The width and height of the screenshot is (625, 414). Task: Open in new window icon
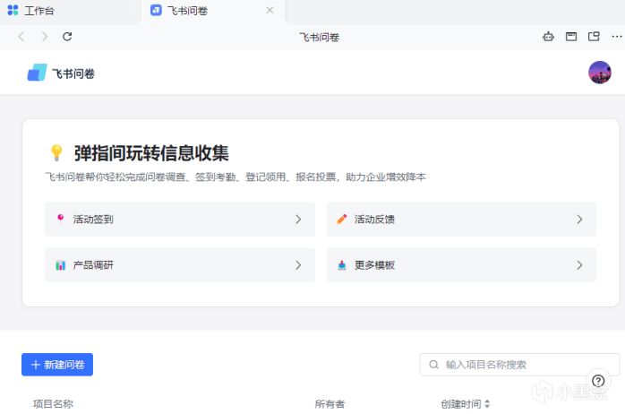(x=594, y=37)
